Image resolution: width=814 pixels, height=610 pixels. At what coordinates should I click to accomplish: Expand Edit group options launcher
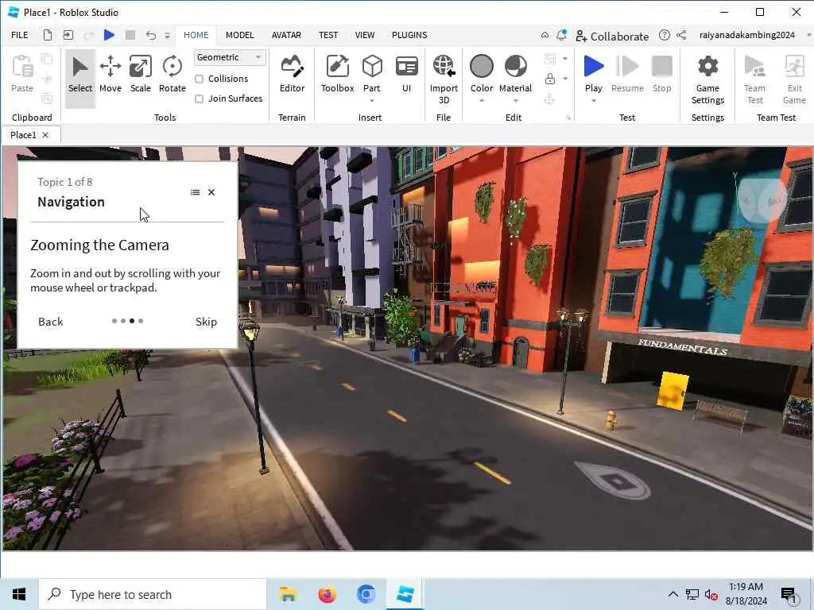(x=568, y=118)
